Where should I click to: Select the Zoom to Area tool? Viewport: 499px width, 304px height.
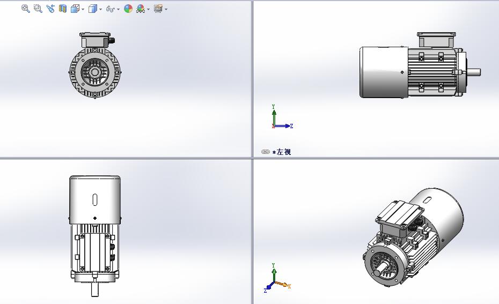[x=38, y=9]
